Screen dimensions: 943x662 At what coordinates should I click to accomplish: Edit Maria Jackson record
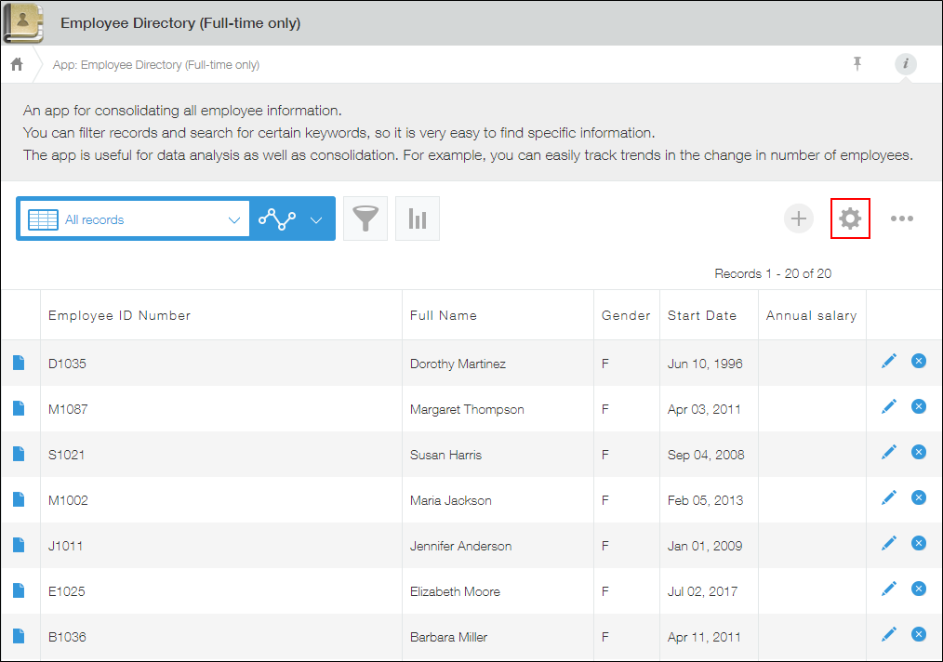click(889, 497)
